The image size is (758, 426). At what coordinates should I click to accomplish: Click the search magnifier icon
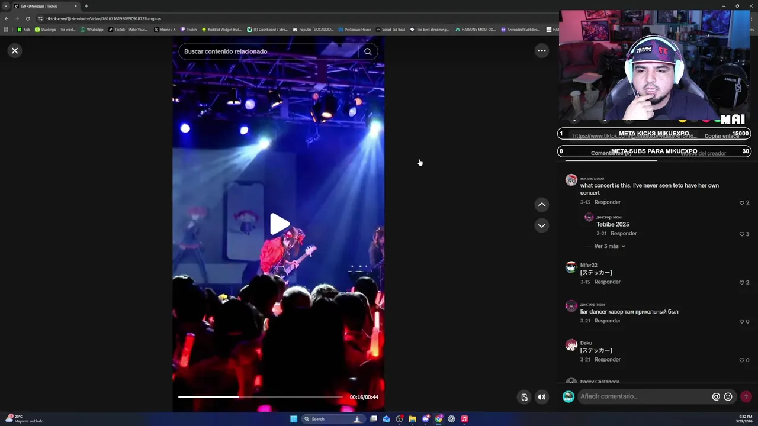pyautogui.click(x=368, y=51)
